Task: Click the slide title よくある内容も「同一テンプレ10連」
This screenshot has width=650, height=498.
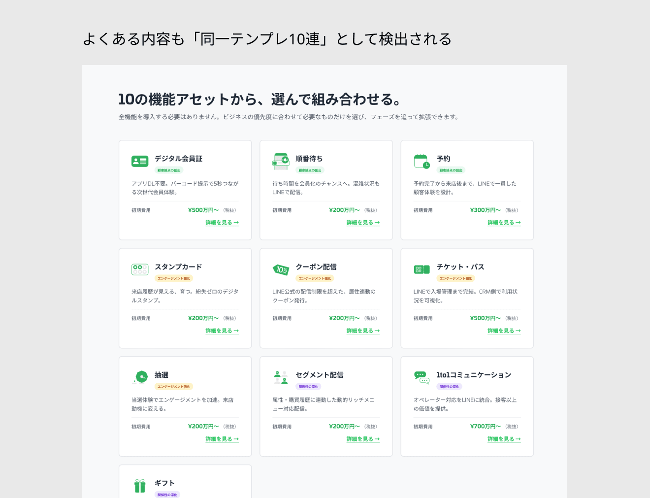Action: (x=267, y=39)
